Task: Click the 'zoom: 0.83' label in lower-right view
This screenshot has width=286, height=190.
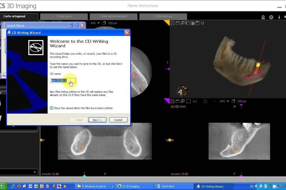Action: coord(179,174)
